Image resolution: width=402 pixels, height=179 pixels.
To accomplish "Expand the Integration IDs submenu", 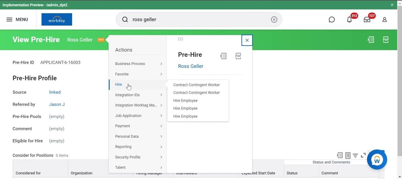I will [138, 95].
